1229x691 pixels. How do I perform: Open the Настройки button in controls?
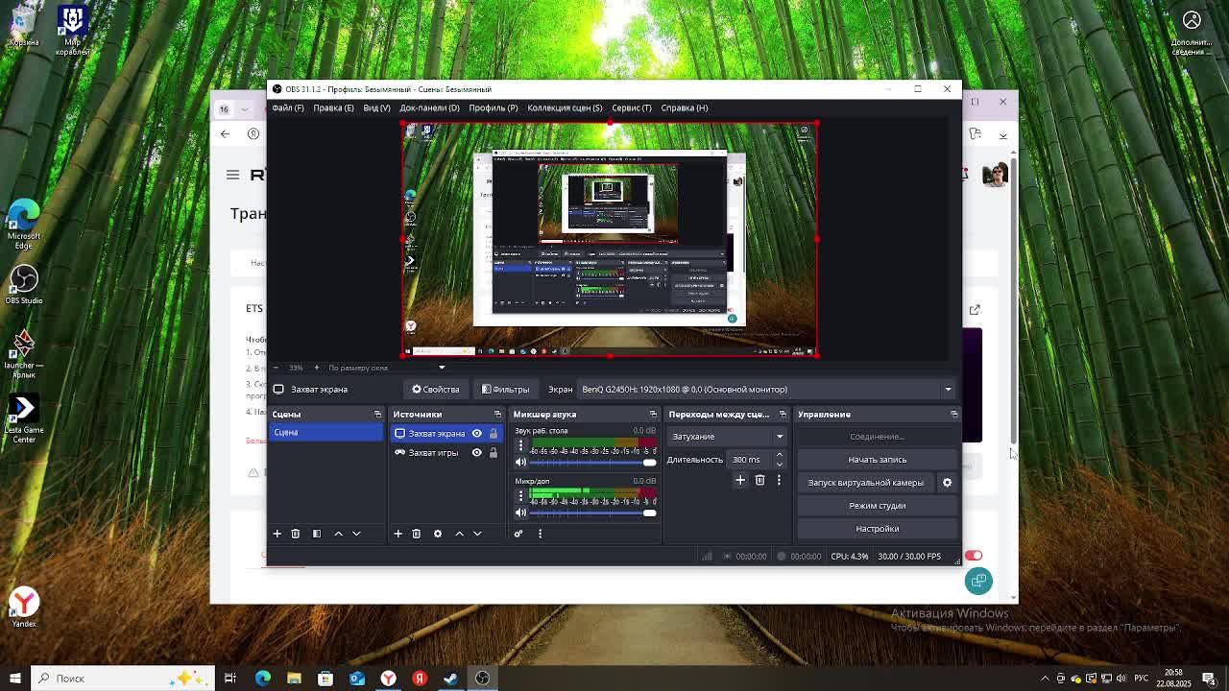click(x=877, y=529)
